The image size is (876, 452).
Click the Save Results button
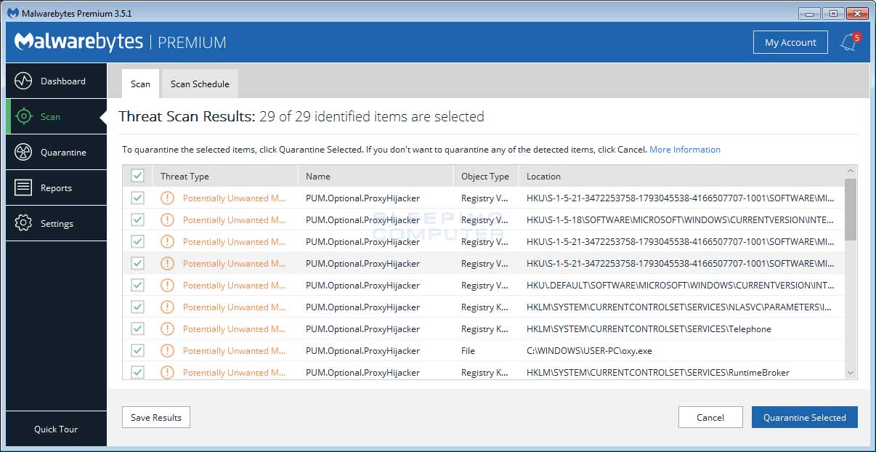click(x=155, y=417)
